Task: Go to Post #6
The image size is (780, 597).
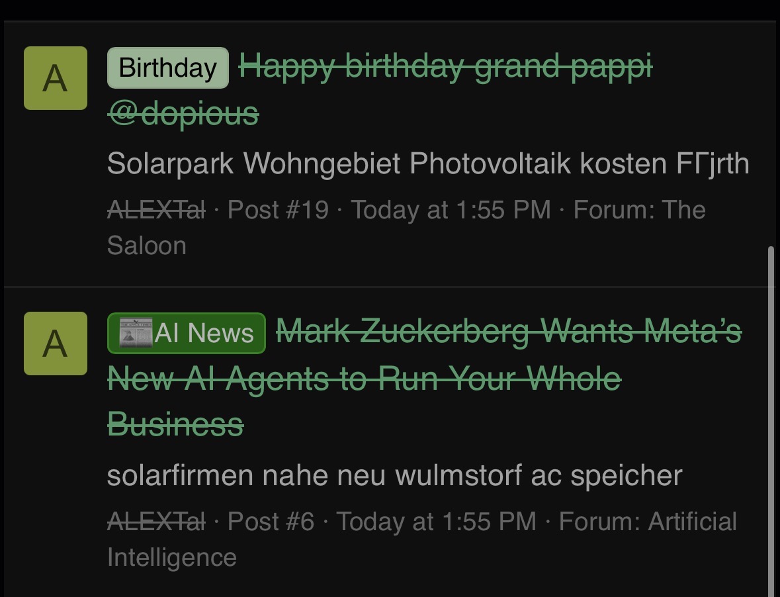Action: (x=271, y=522)
